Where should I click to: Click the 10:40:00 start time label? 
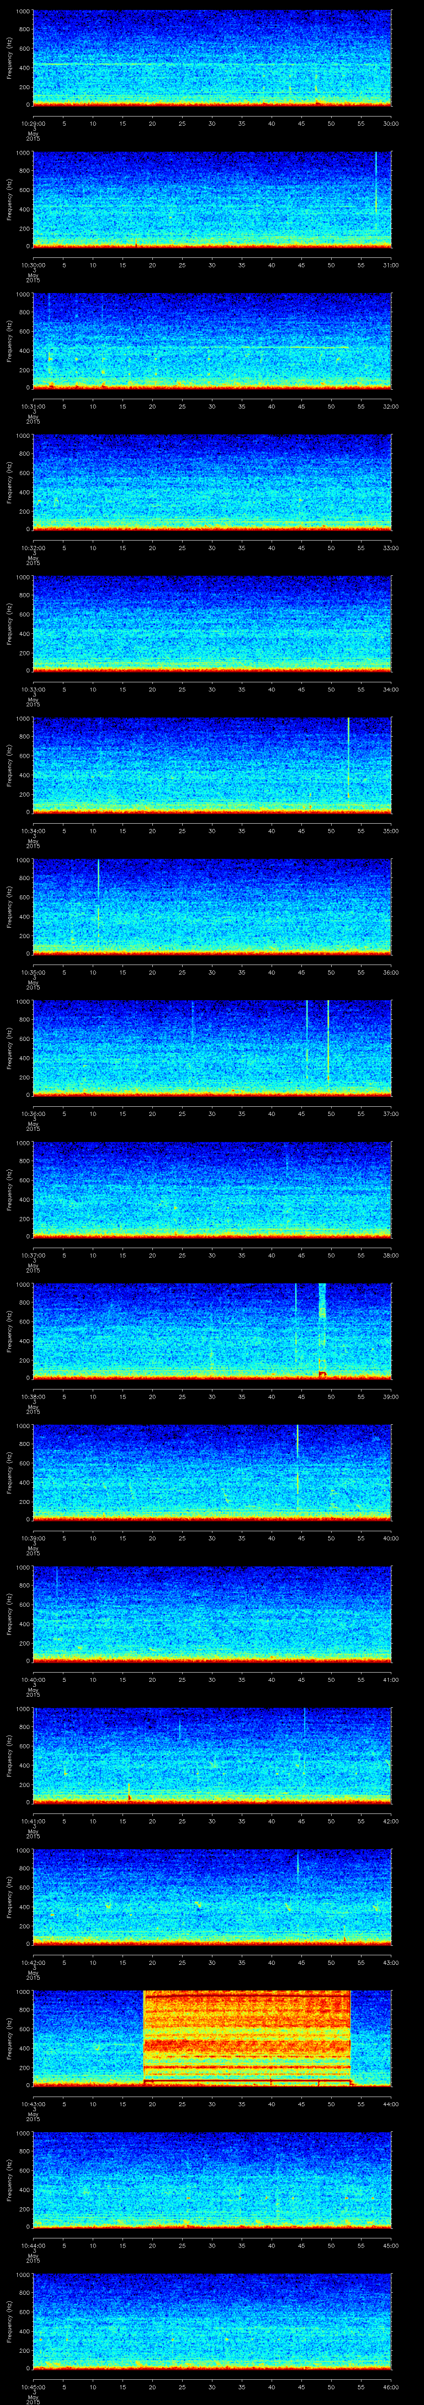coord(34,1680)
